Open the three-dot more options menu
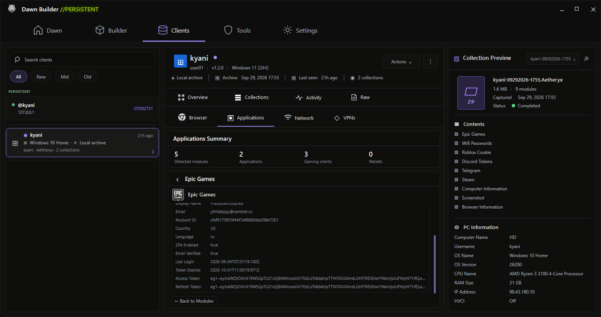This screenshot has width=601, height=317. [430, 62]
